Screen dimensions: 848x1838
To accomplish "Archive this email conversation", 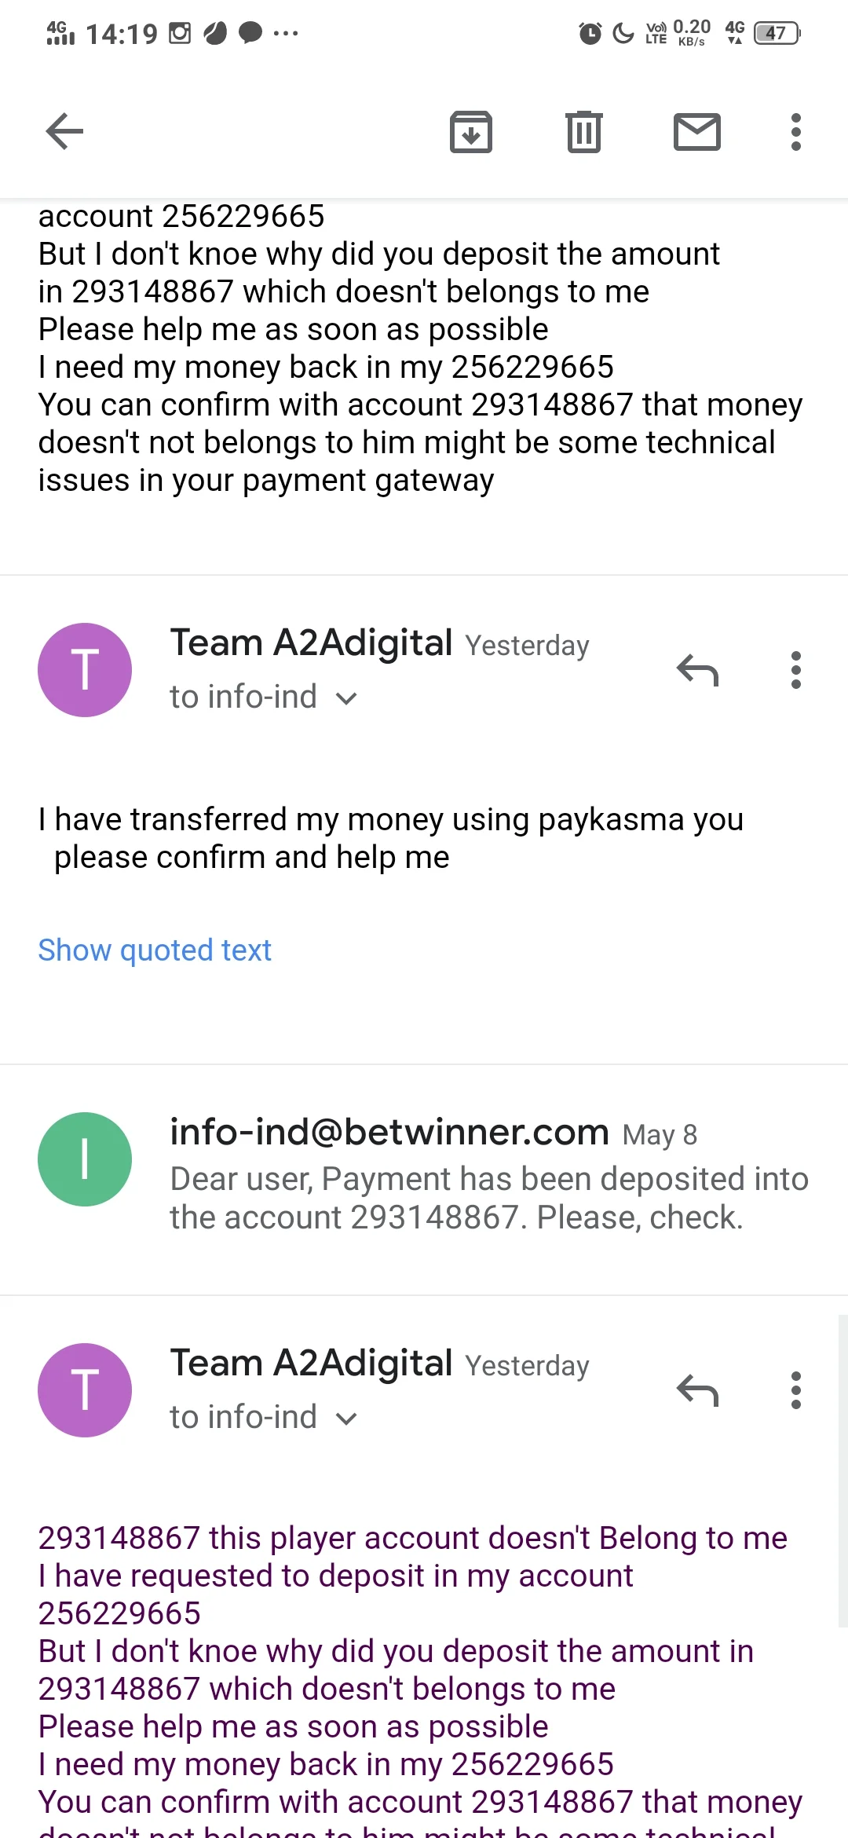I will point(470,131).
